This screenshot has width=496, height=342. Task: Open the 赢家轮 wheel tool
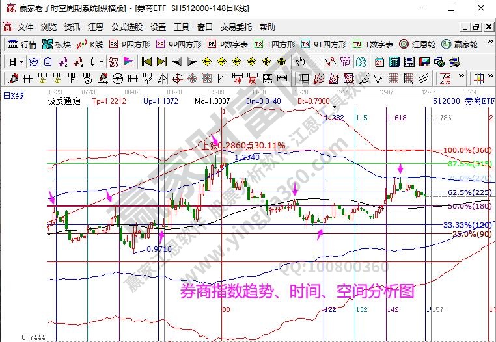[460, 44]
